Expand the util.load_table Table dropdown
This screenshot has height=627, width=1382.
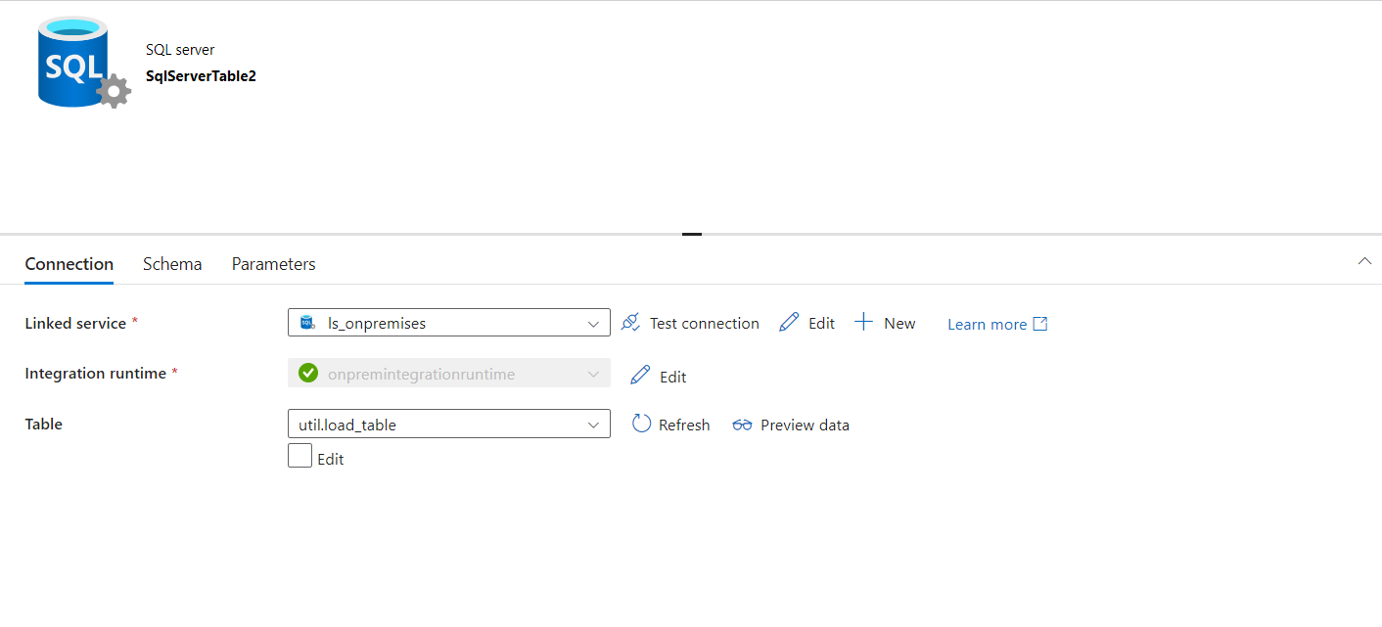point(448,424)
